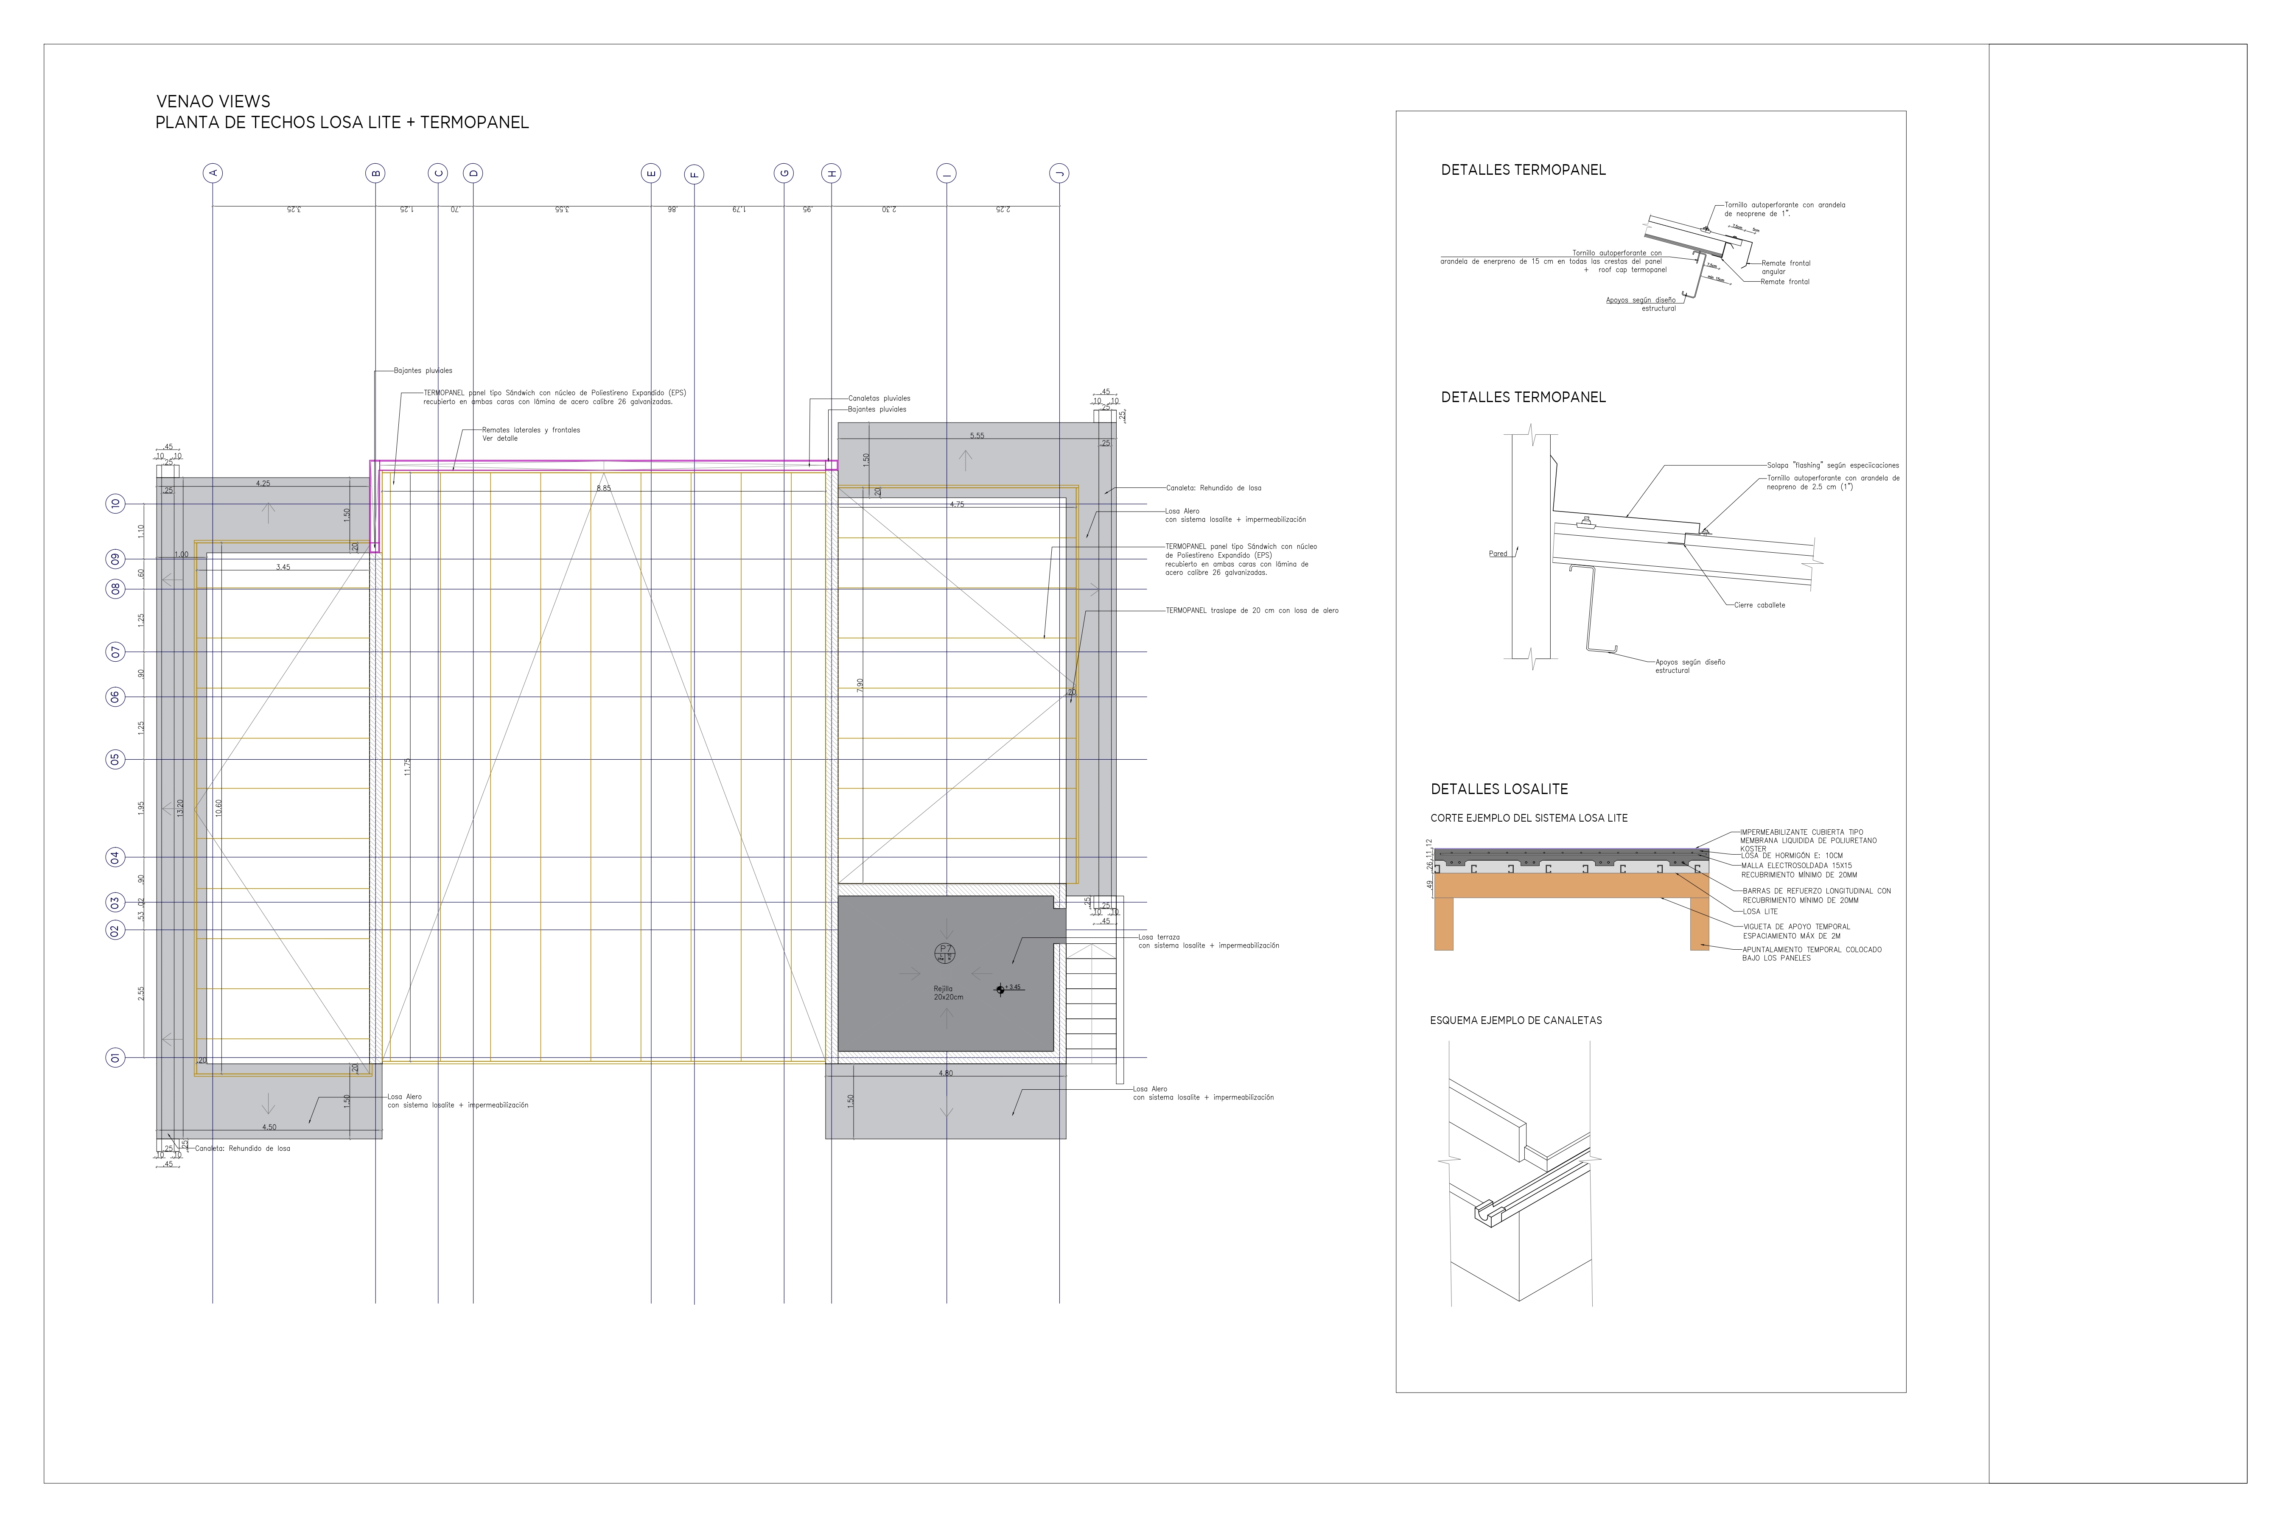Click grid axis bubble D
Screen dimensions: 2291x1527
pyautogui.click(x=473, y=173)
